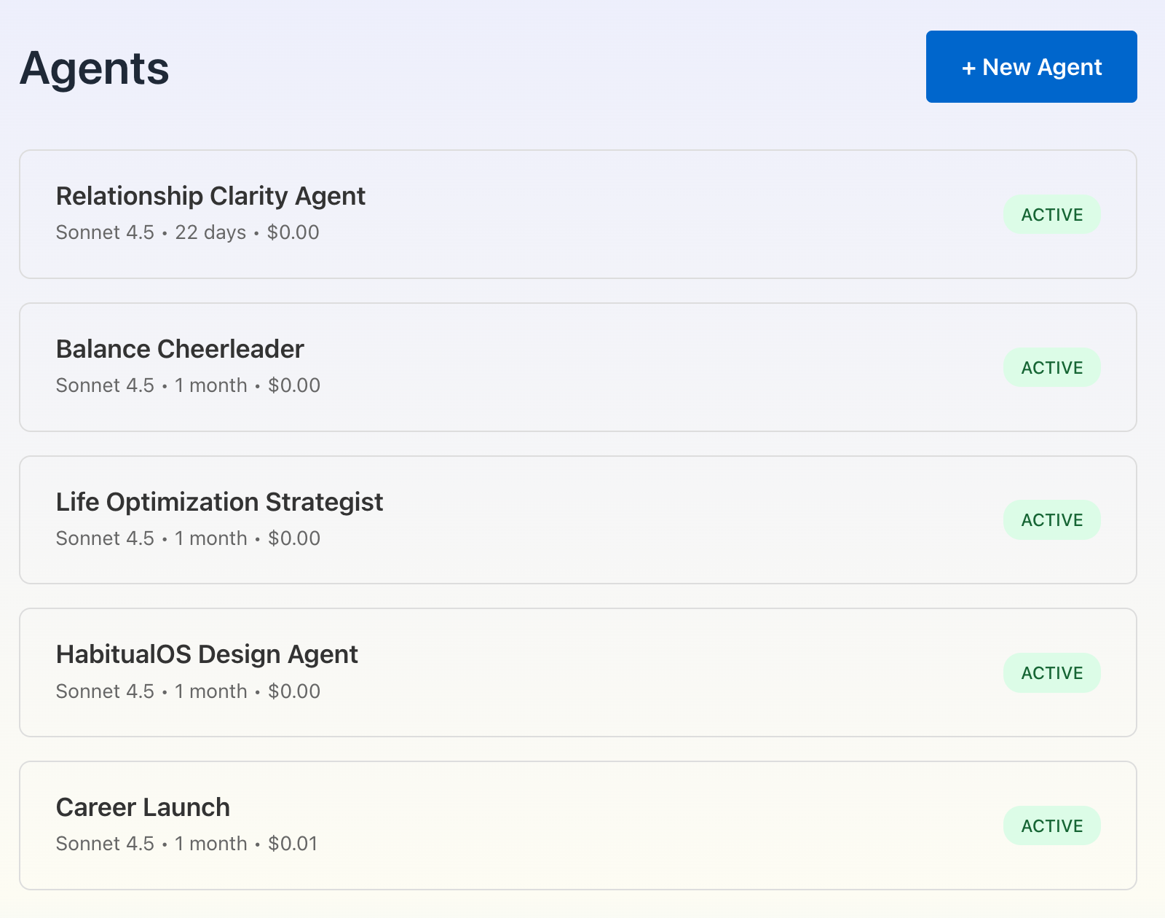Screen dimensions: 1165x918
Task: Click ACTIVE badge on Balance Cheerleader
Action: pyautogui.click(x=1051, y=368)
